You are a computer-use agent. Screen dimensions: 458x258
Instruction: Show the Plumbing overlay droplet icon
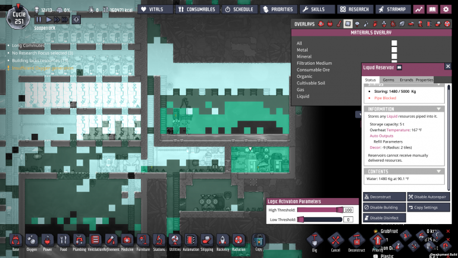coord(366,24)
